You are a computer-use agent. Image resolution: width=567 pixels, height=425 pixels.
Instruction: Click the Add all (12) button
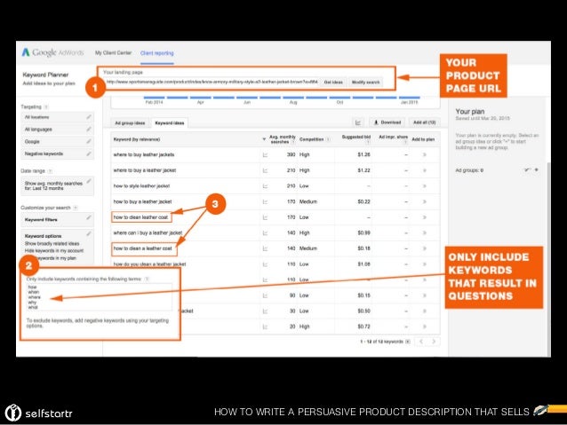click(425, 122)
